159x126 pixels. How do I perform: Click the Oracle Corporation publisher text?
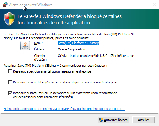click(x=72, y=49)
